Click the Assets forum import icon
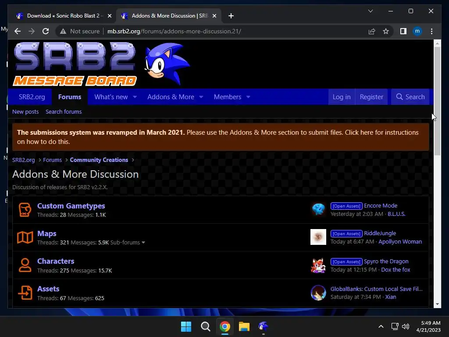449x337 pixels. tap(25, 293)
